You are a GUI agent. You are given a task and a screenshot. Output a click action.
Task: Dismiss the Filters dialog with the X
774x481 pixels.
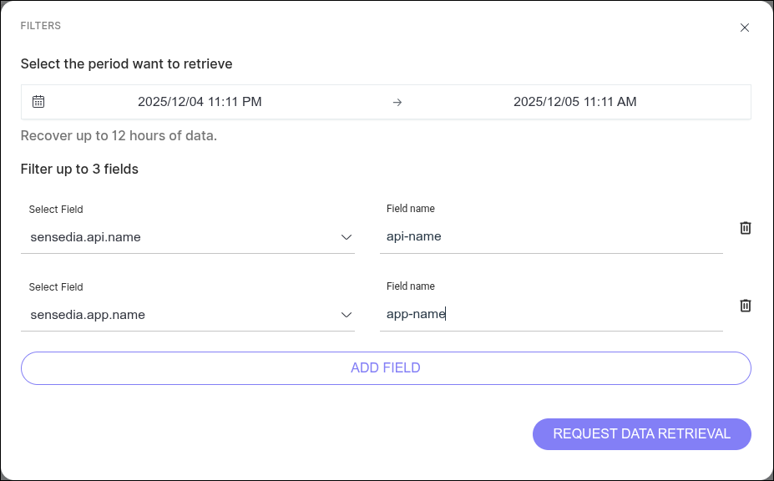click(745, 27)
